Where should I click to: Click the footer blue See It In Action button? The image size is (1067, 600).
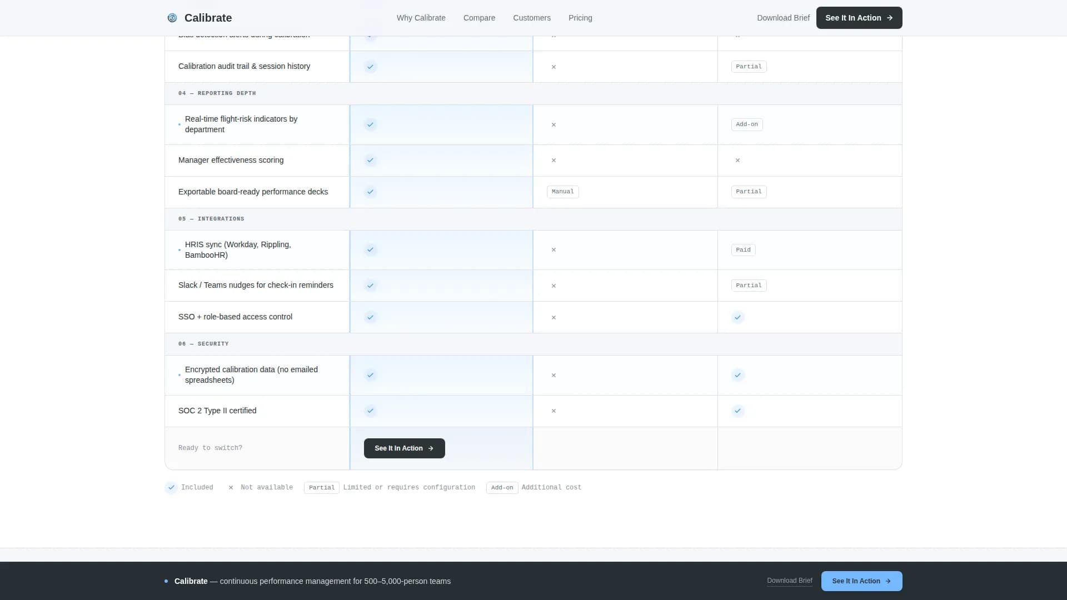point(862,581)
